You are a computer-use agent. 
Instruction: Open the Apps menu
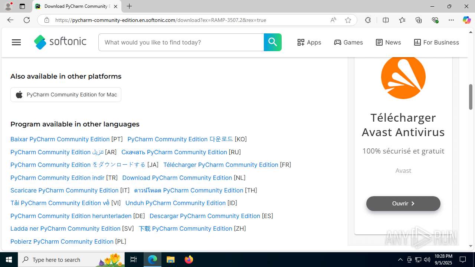click(x=309, y=42)
